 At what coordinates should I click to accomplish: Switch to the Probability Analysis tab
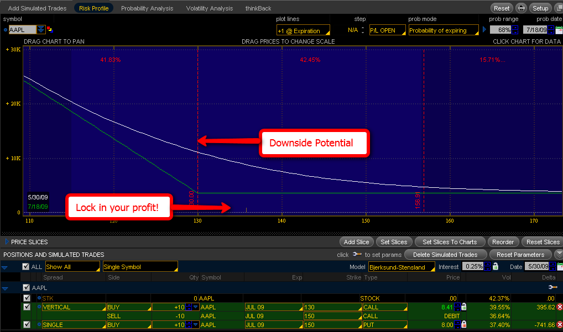pos(147,8)
